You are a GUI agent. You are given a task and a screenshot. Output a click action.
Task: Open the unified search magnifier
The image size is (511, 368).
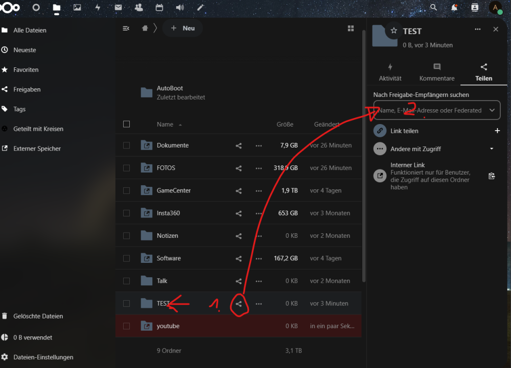pos(433,7)
